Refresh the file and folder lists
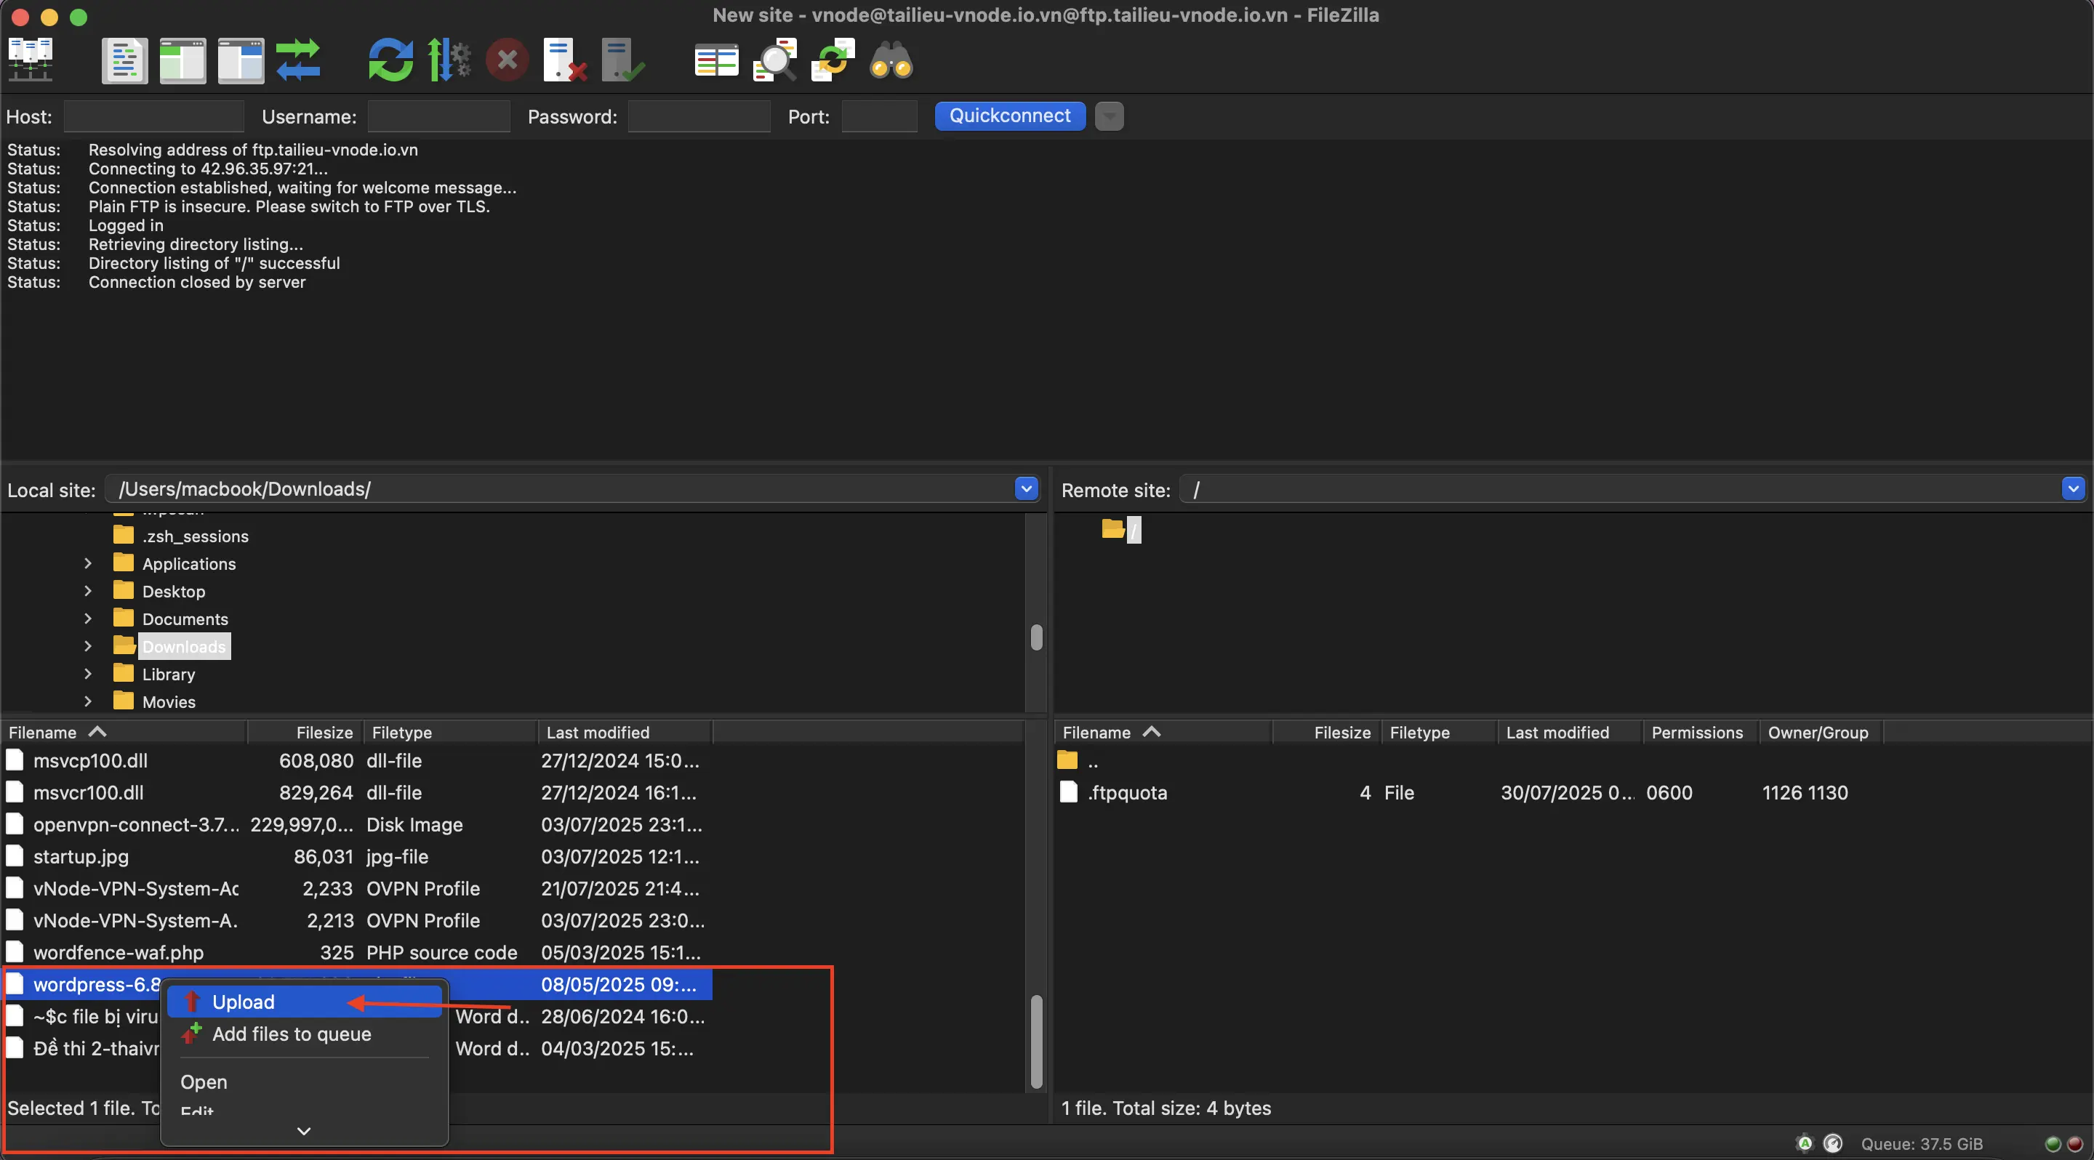This screenshot has height=1160, width=2094. point(390,60)
